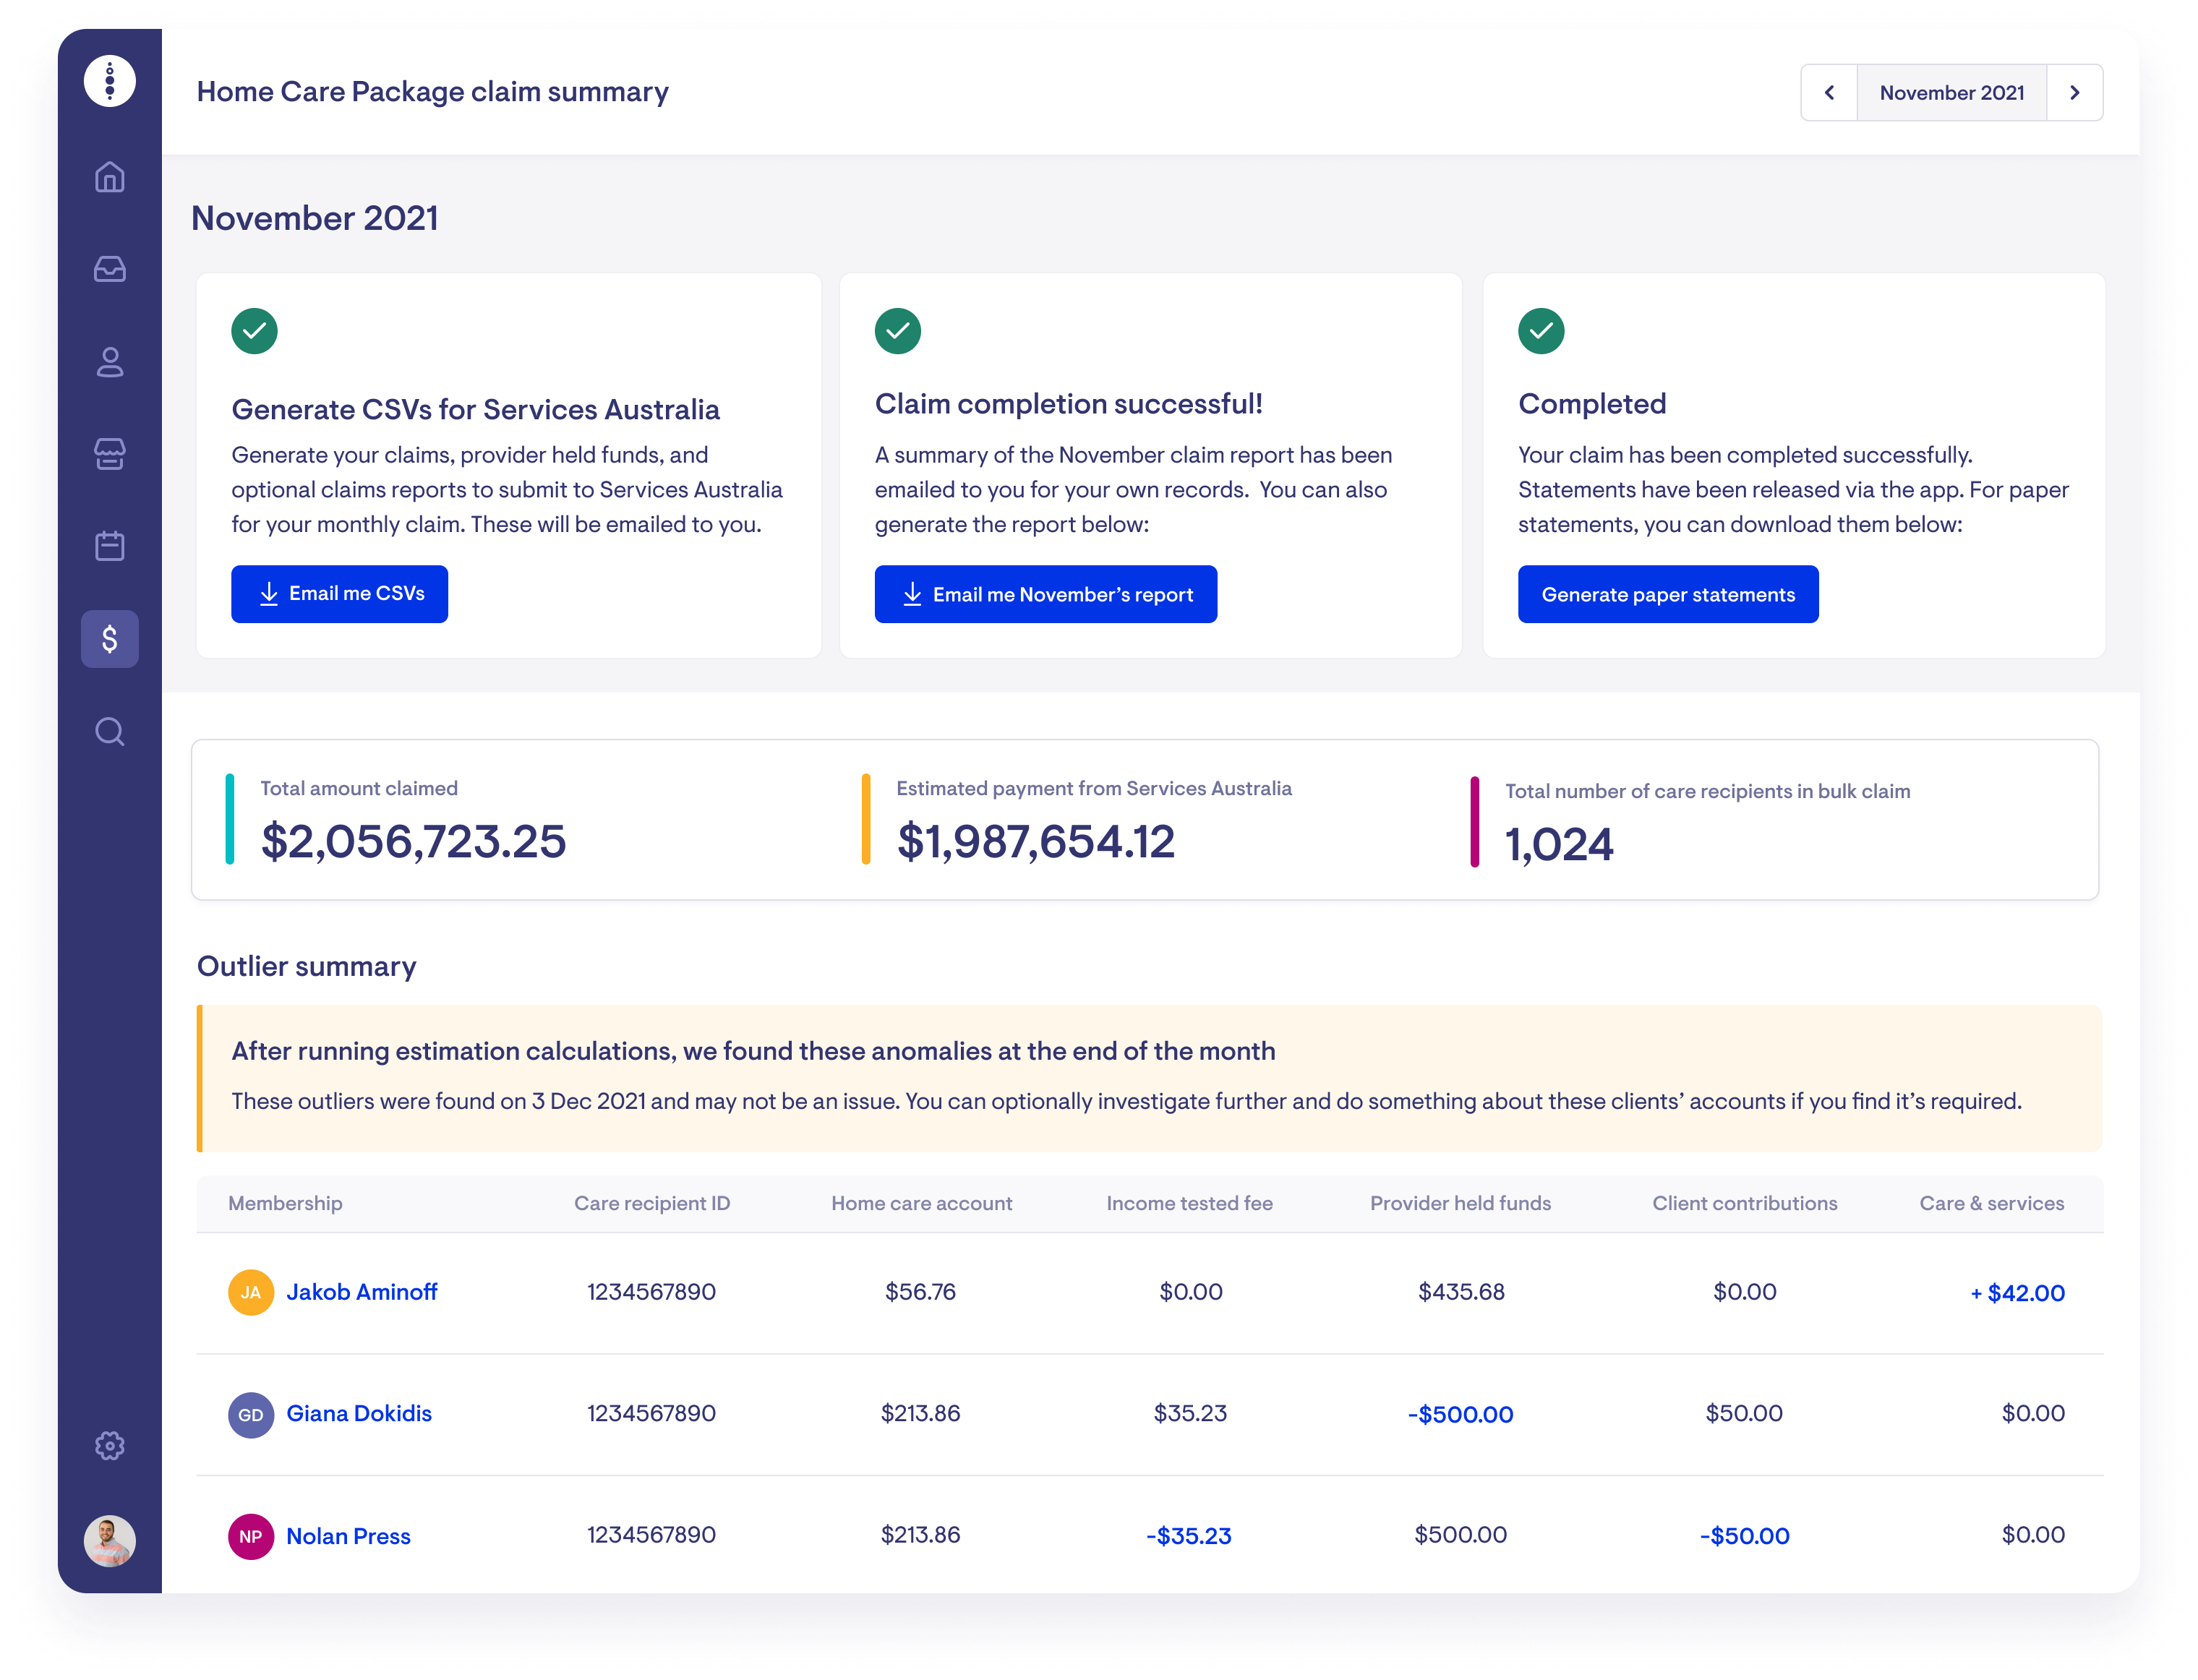This screenshot has width=2198, height=1680.
Task: Open the calendar sidebar icon
Action: 110,546
